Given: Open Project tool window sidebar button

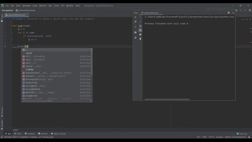Looking at the screenshot, I should [x=2, y=18].
